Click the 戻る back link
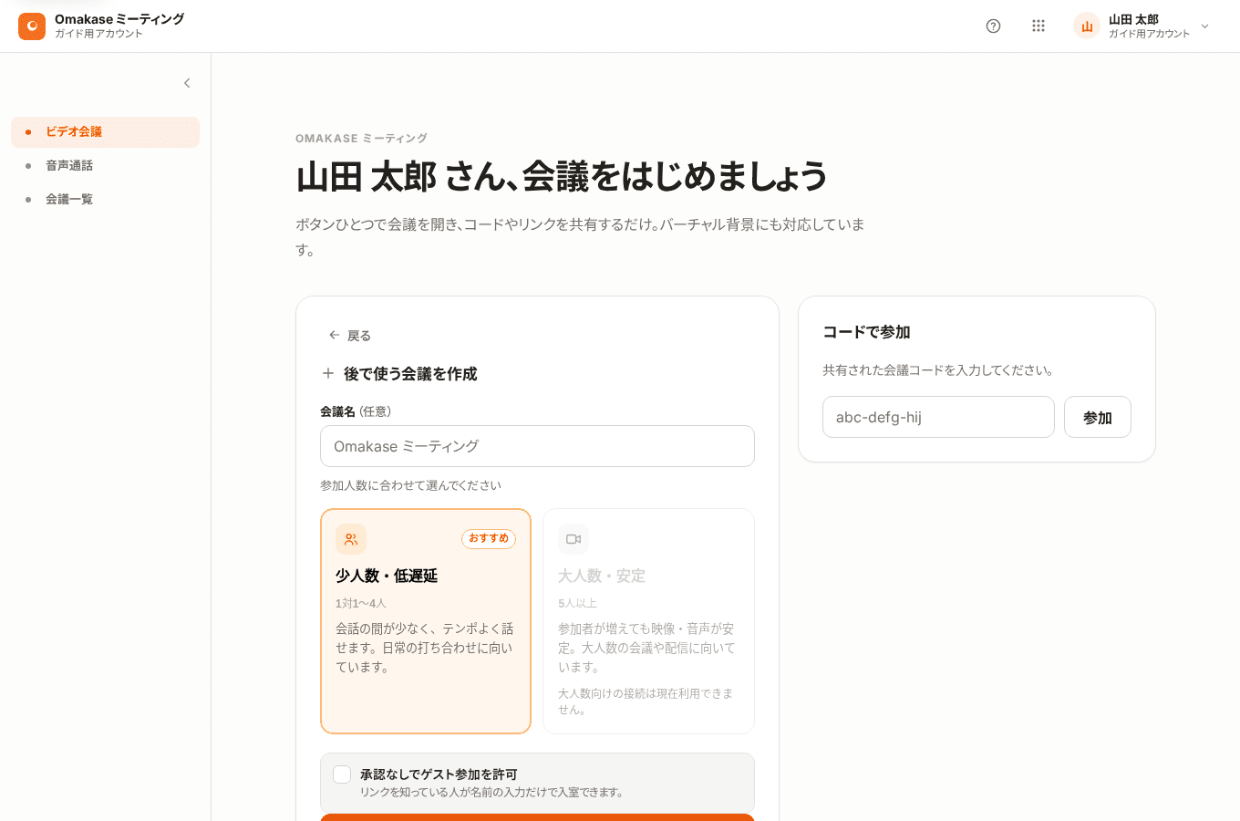The image size is (1240, 821). 349,336
